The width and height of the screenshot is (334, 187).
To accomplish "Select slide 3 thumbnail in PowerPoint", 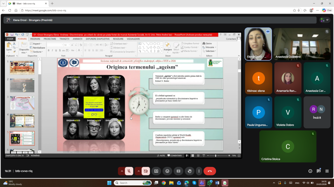I will [x=22, y=103].
